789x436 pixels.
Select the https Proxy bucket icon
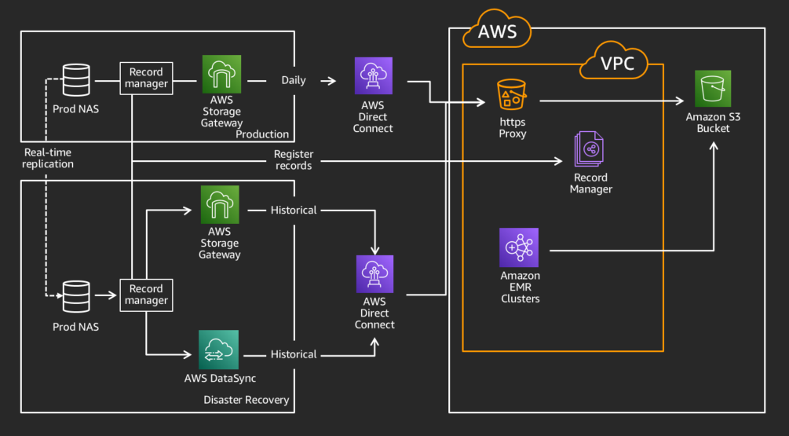[512, 94]
